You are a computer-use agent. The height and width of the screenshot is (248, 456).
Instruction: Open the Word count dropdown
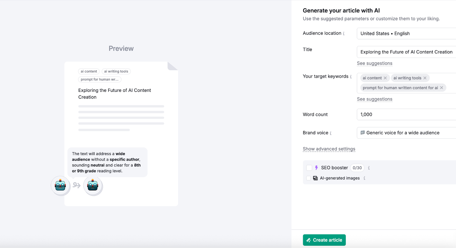click(406, 114)
